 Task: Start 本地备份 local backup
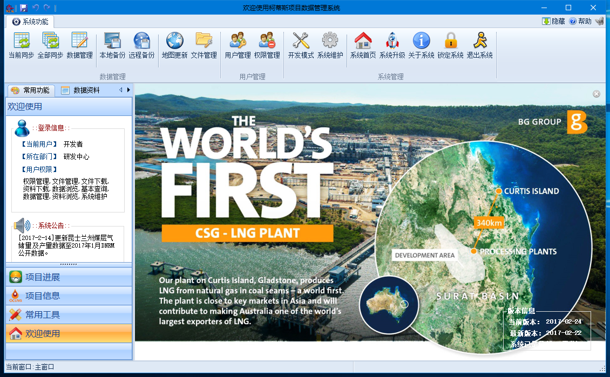[112, 45]
